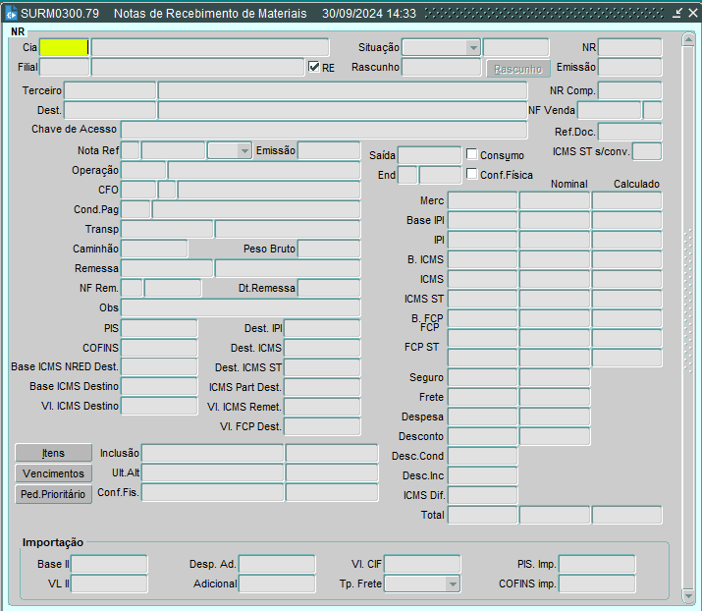Screen dimensions: 702x611
Task: Click the scroll down arrow
Action: point(688,595)
